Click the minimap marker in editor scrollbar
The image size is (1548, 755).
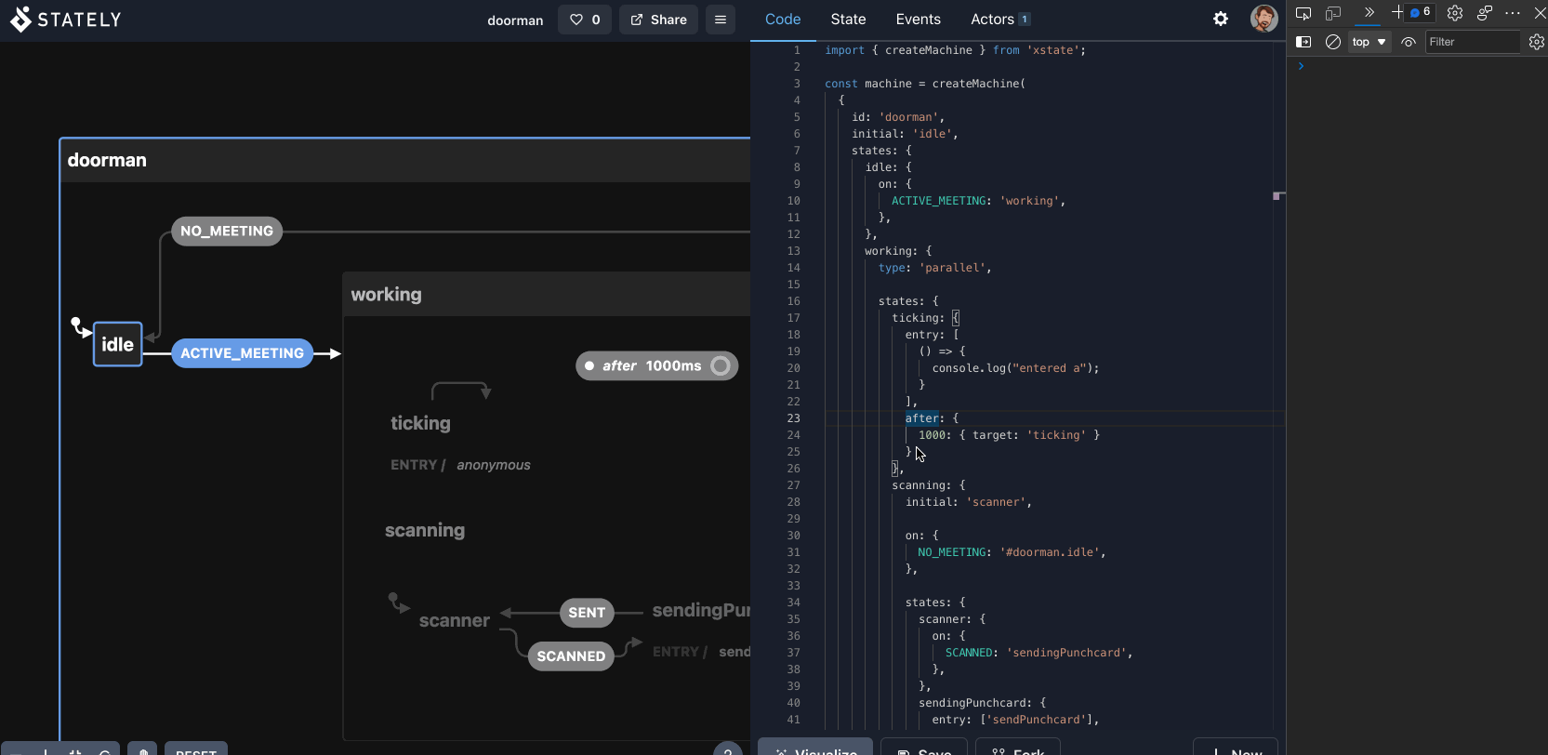pyautogui.click(x=1278, y=195)
